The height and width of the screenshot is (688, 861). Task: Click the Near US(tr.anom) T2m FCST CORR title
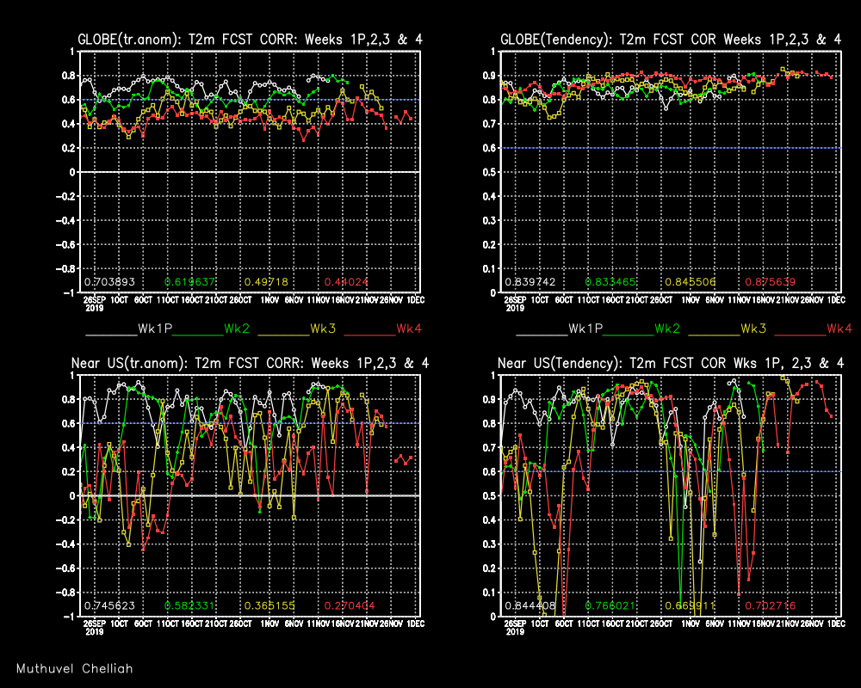click(250, 363)
